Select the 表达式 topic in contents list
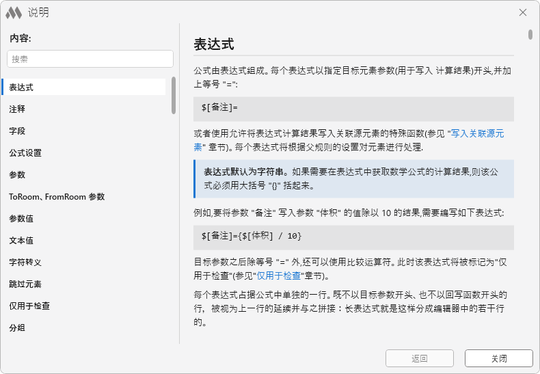The height and width of the screenshot is (374, 540). pyautogui.click(x=83, y=87)
